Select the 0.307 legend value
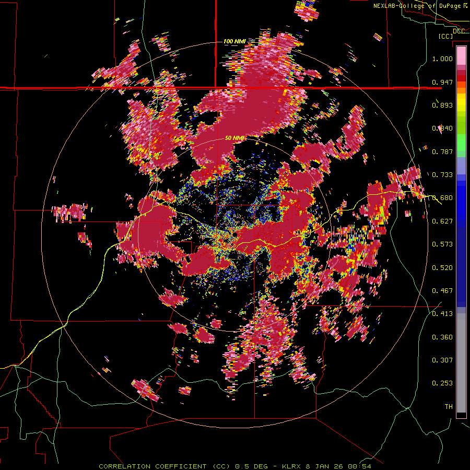This screenshot has width=470, height=470. pyautogui.click(x=442, y=360)
